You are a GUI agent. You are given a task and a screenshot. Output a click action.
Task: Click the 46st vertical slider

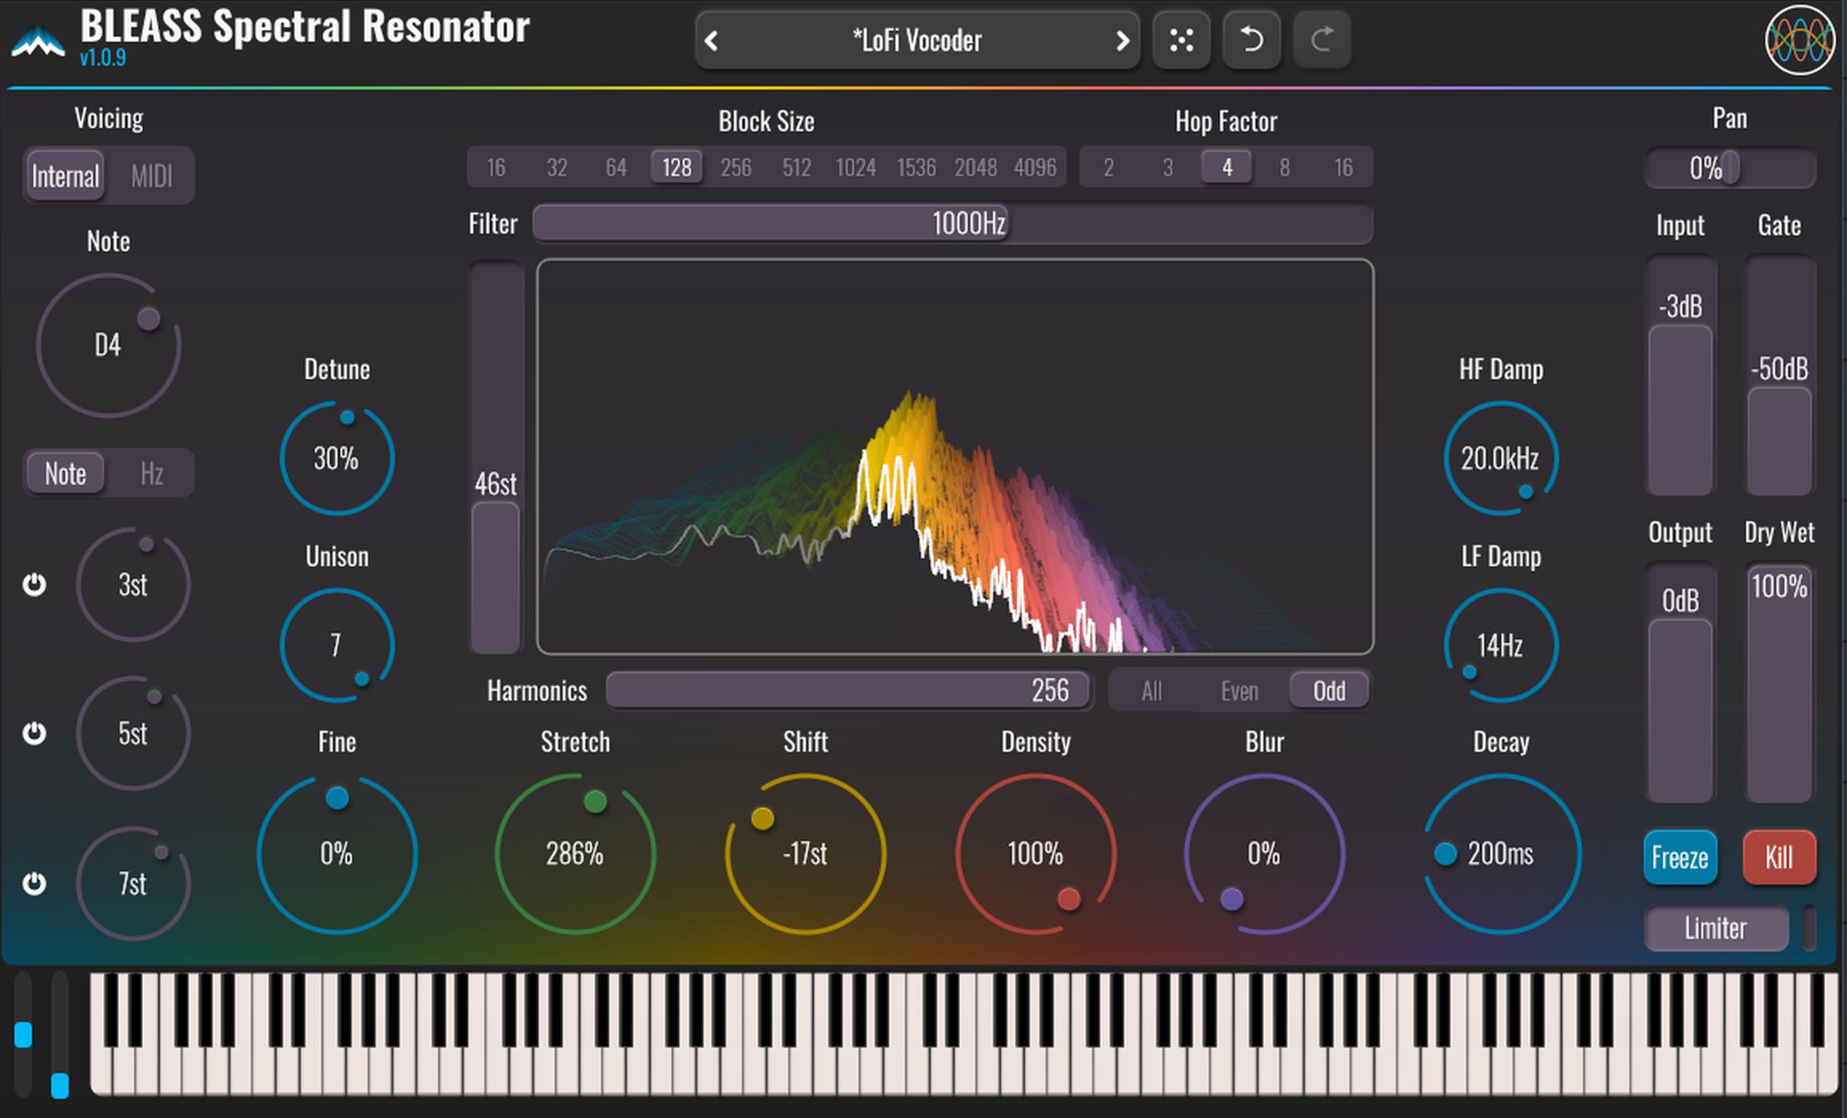pyautogui.click(x=496, y=457)
